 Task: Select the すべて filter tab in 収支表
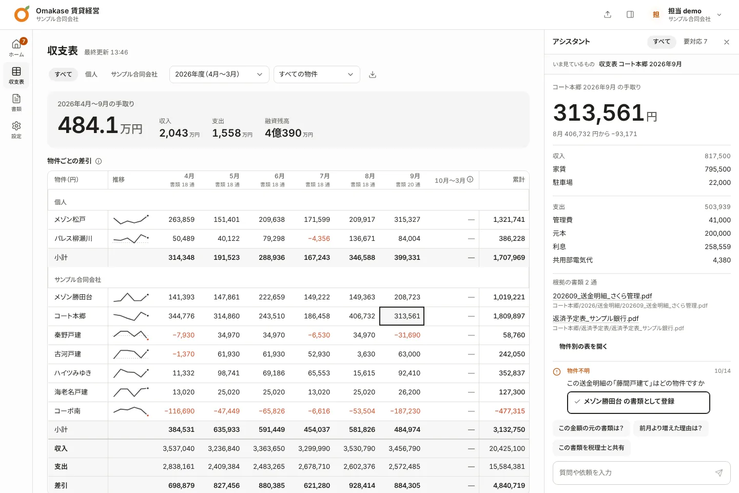point(64,74)
